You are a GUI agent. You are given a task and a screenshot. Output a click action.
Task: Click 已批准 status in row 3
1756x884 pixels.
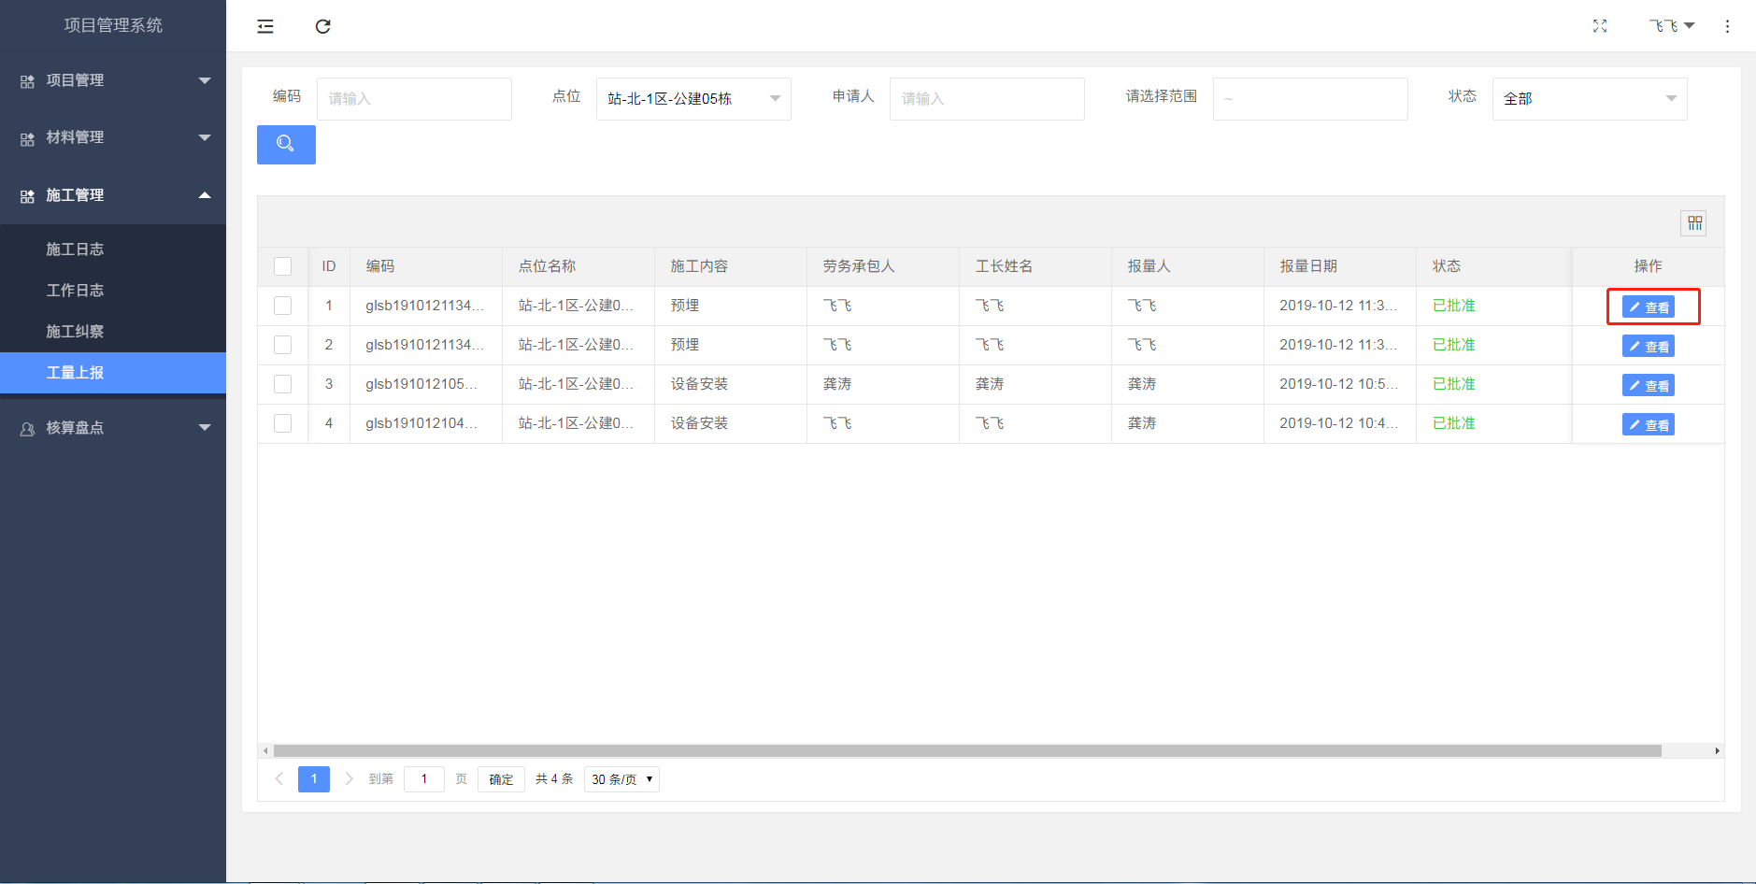(1454, 384)
